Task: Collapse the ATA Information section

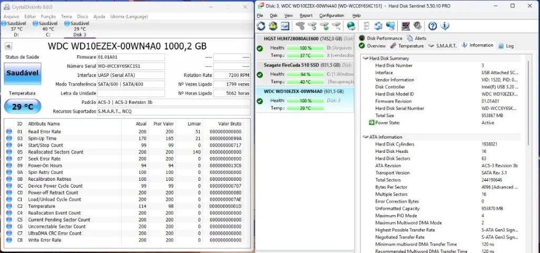Action: pyautogui.click(x=365, y=137)
